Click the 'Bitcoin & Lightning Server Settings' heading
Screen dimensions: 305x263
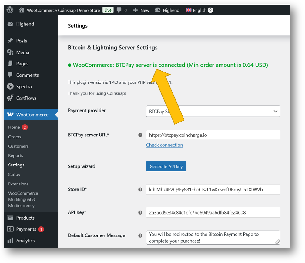click(112, 48)
